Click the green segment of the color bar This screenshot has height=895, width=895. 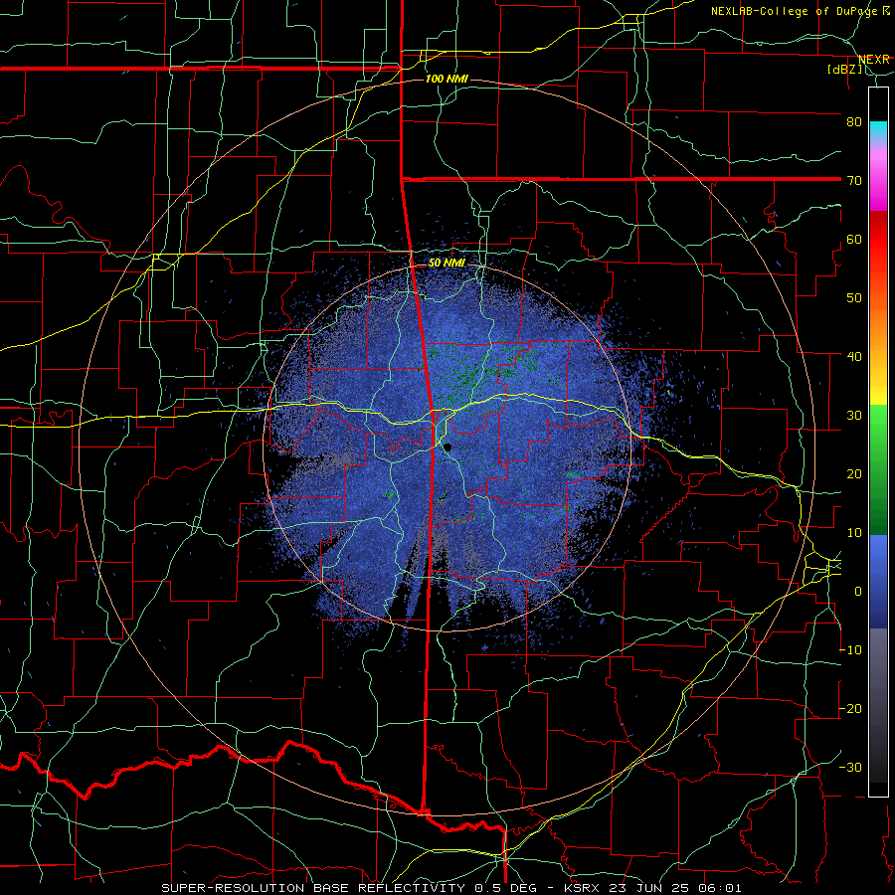(878, 469)
